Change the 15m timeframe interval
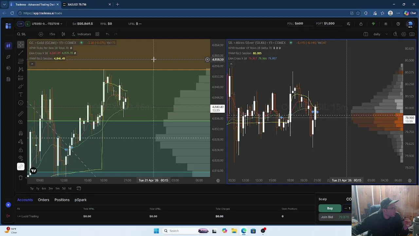Image resolution: width=419 pixels, height=236 pixels. (52, 34)
